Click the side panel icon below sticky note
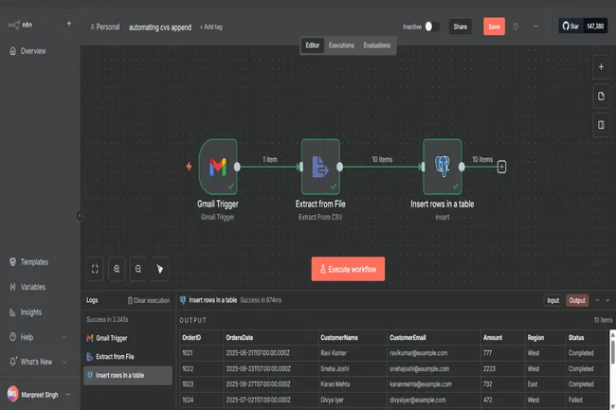 click(x=601, y=125)
